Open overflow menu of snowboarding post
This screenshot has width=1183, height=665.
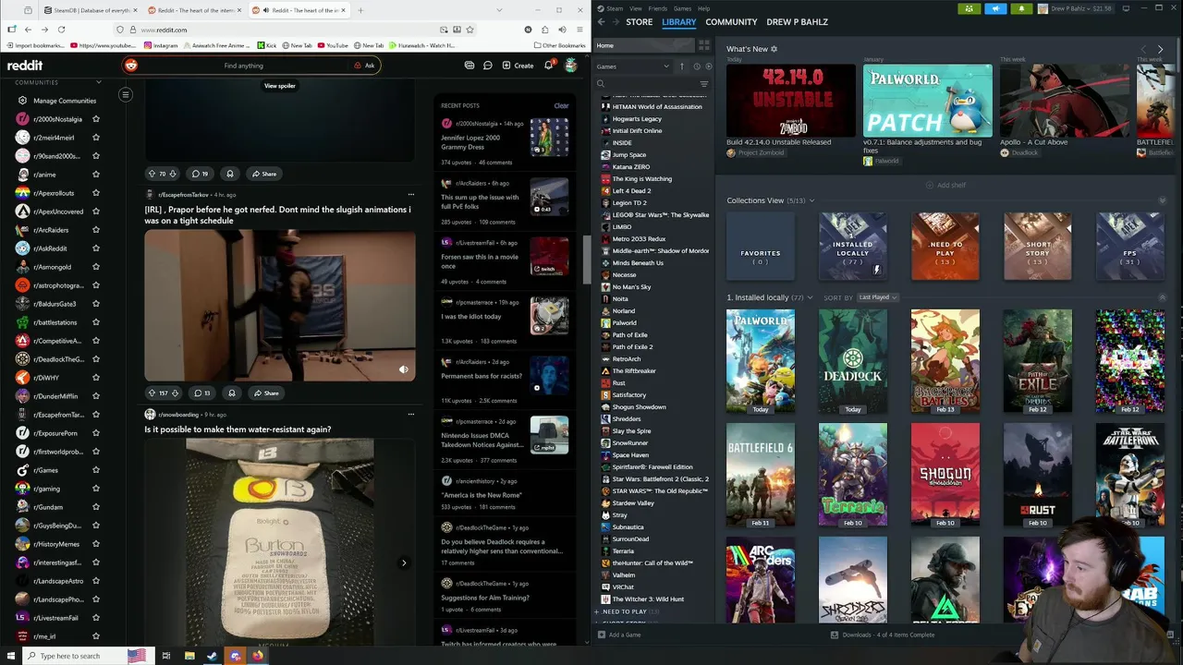click(410, 415)
